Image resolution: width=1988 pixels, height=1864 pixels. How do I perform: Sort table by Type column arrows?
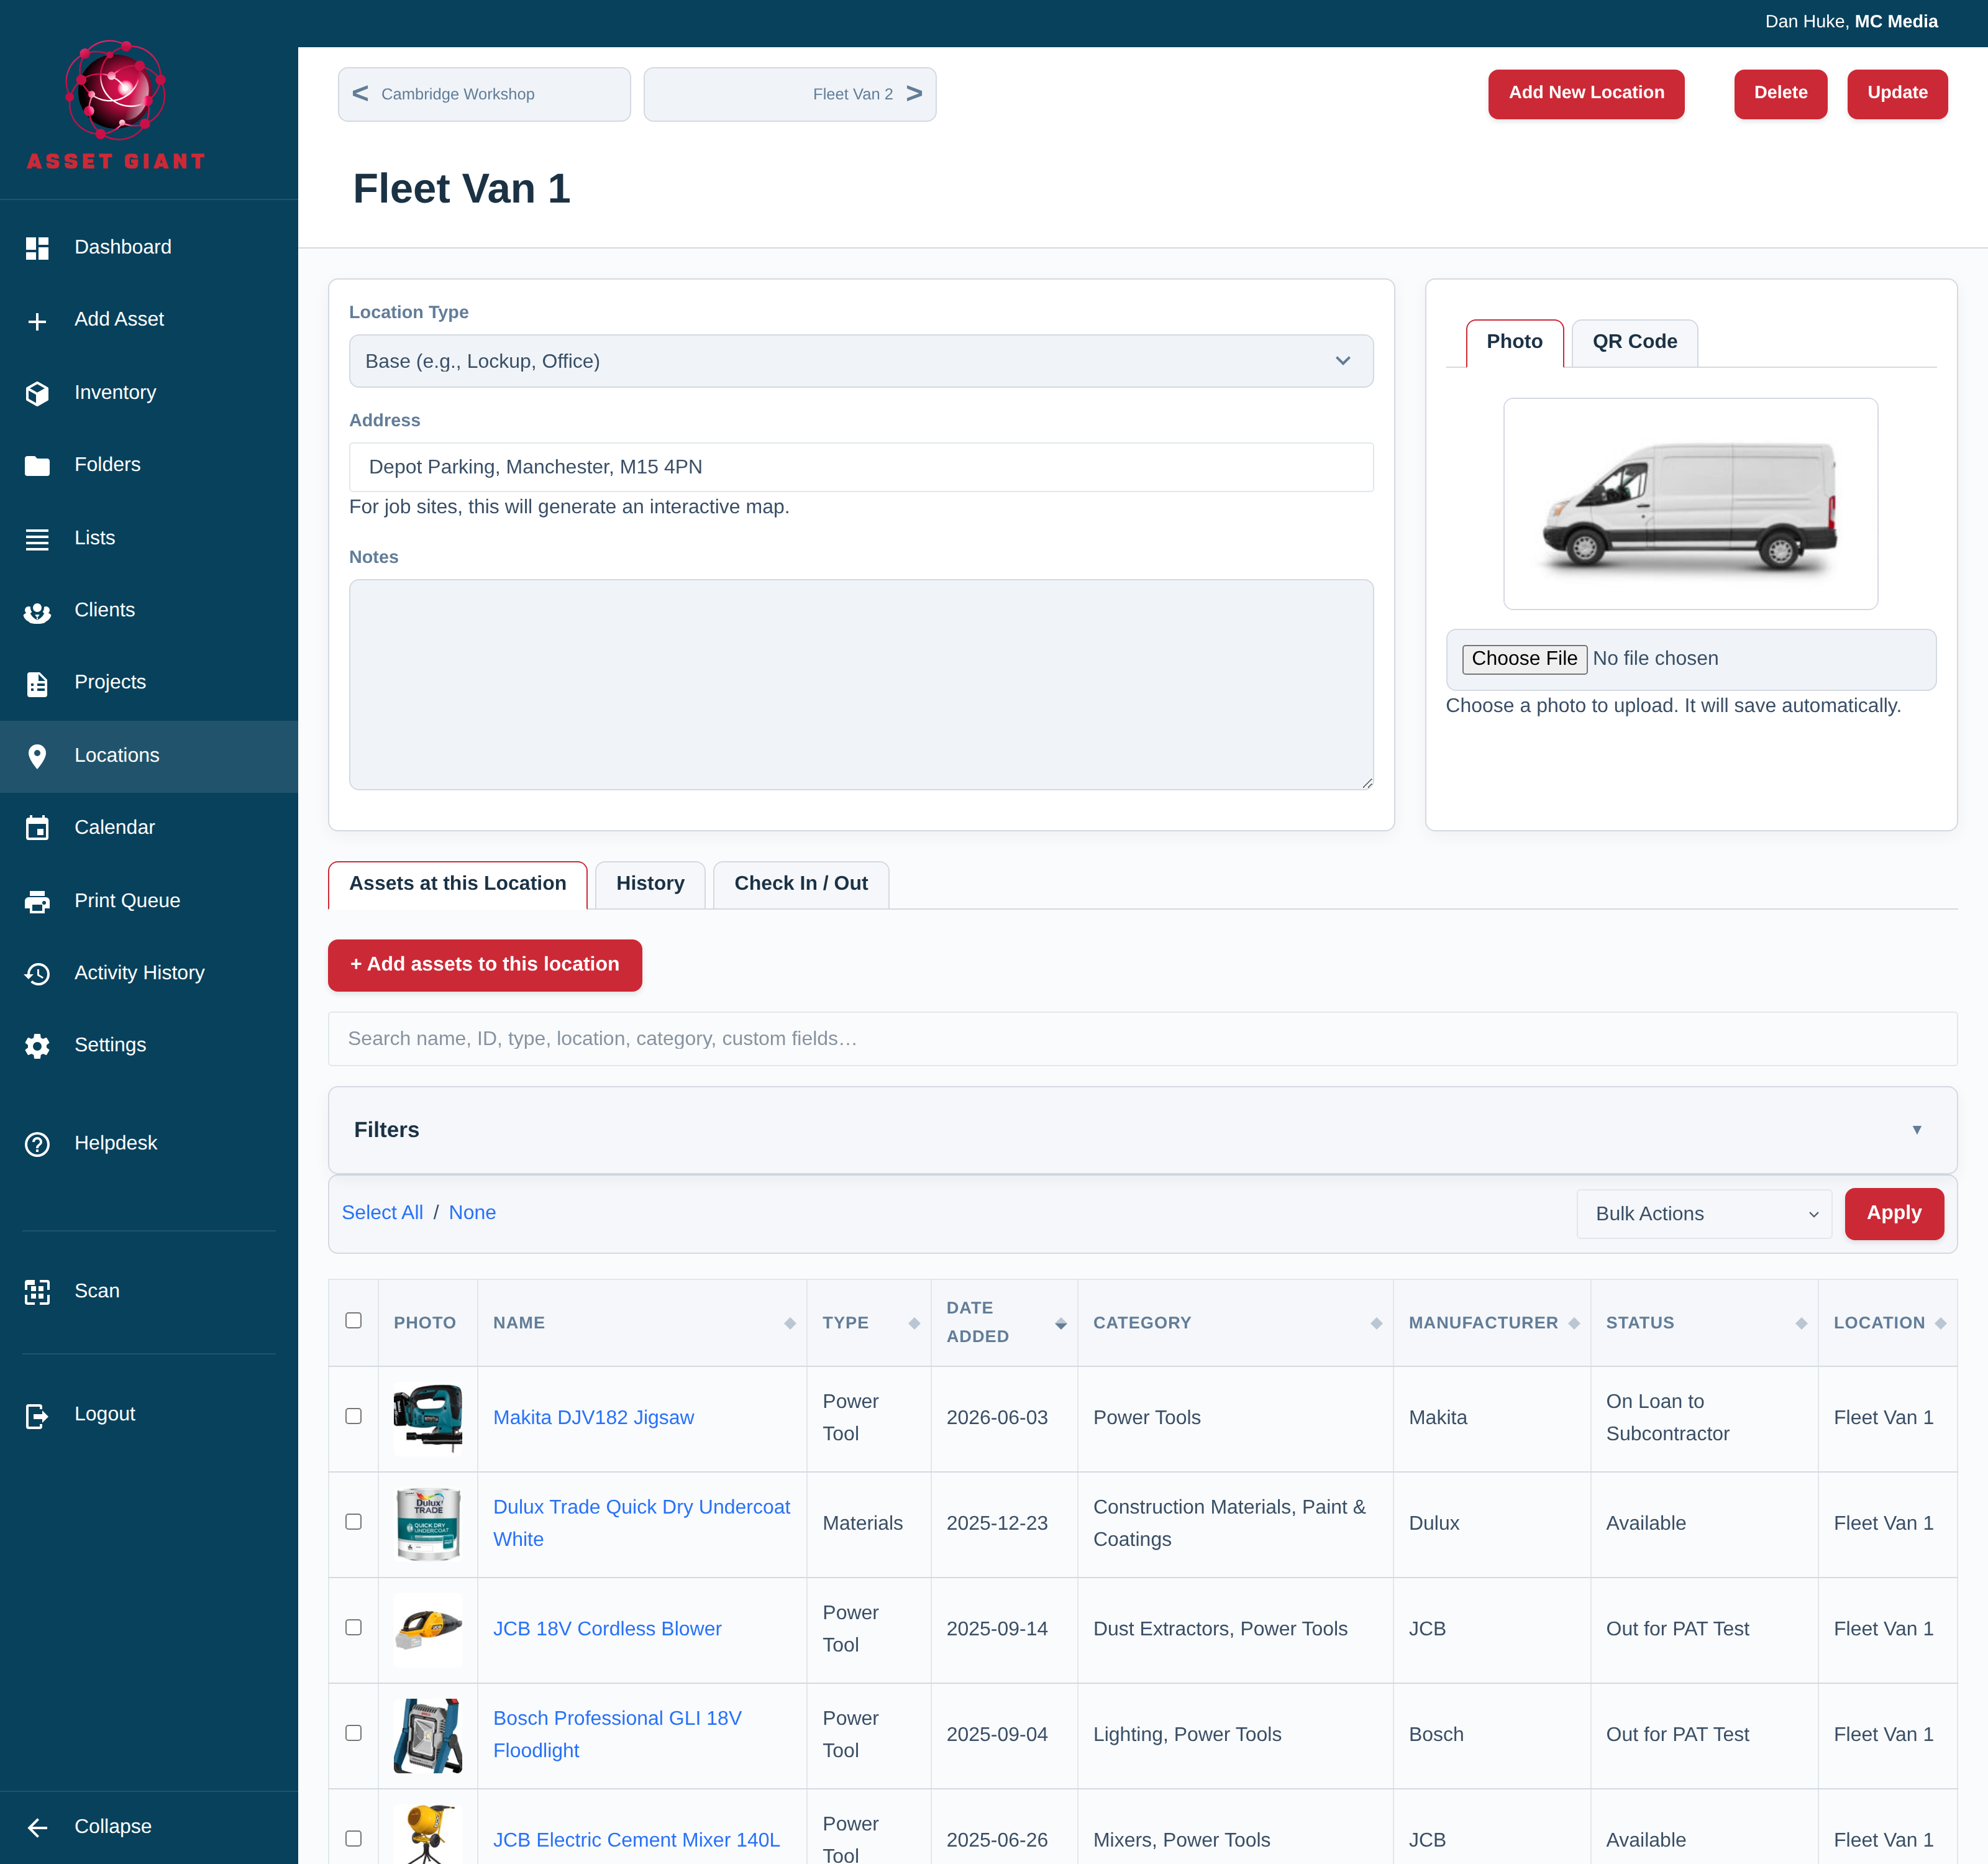pos(914,1323)
